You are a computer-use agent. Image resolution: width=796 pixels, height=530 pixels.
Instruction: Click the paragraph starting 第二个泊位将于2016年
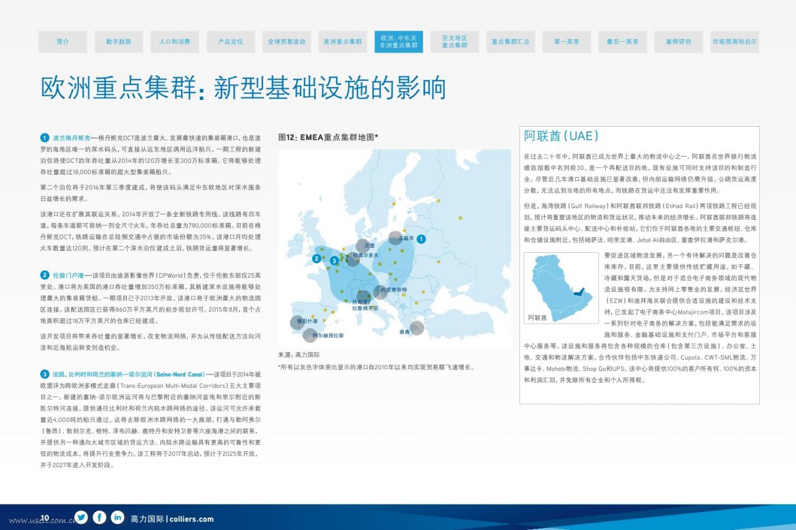click(150, 193)
